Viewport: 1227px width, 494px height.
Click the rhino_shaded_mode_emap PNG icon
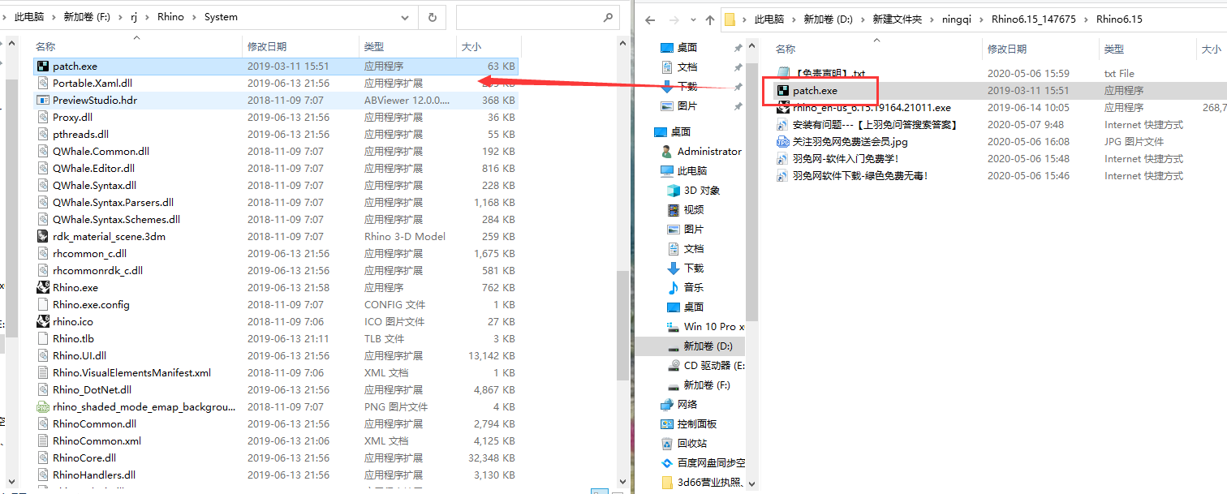(x=44, y=406)
